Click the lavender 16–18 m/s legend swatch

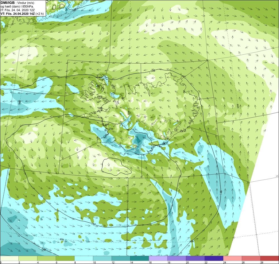pos(158,258)
